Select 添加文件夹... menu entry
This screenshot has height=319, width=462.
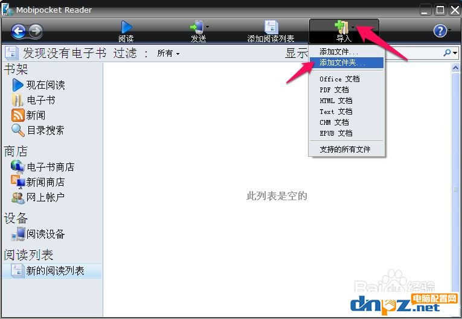pyautogui.click(x=347, y=63)
